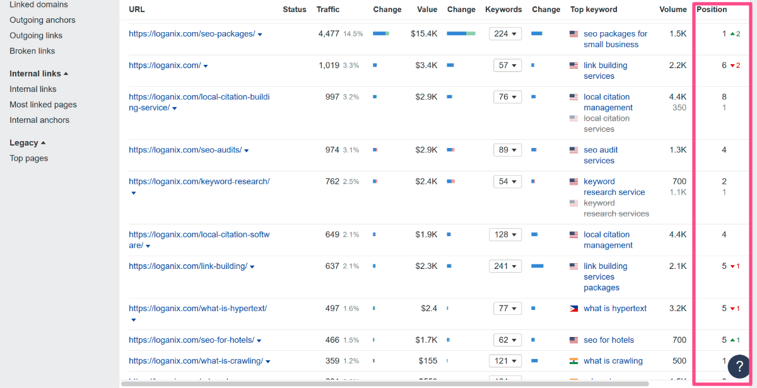757x388 pixels.
Task: Click the keyword research service keyword link
Action: (x=613, y=187)
